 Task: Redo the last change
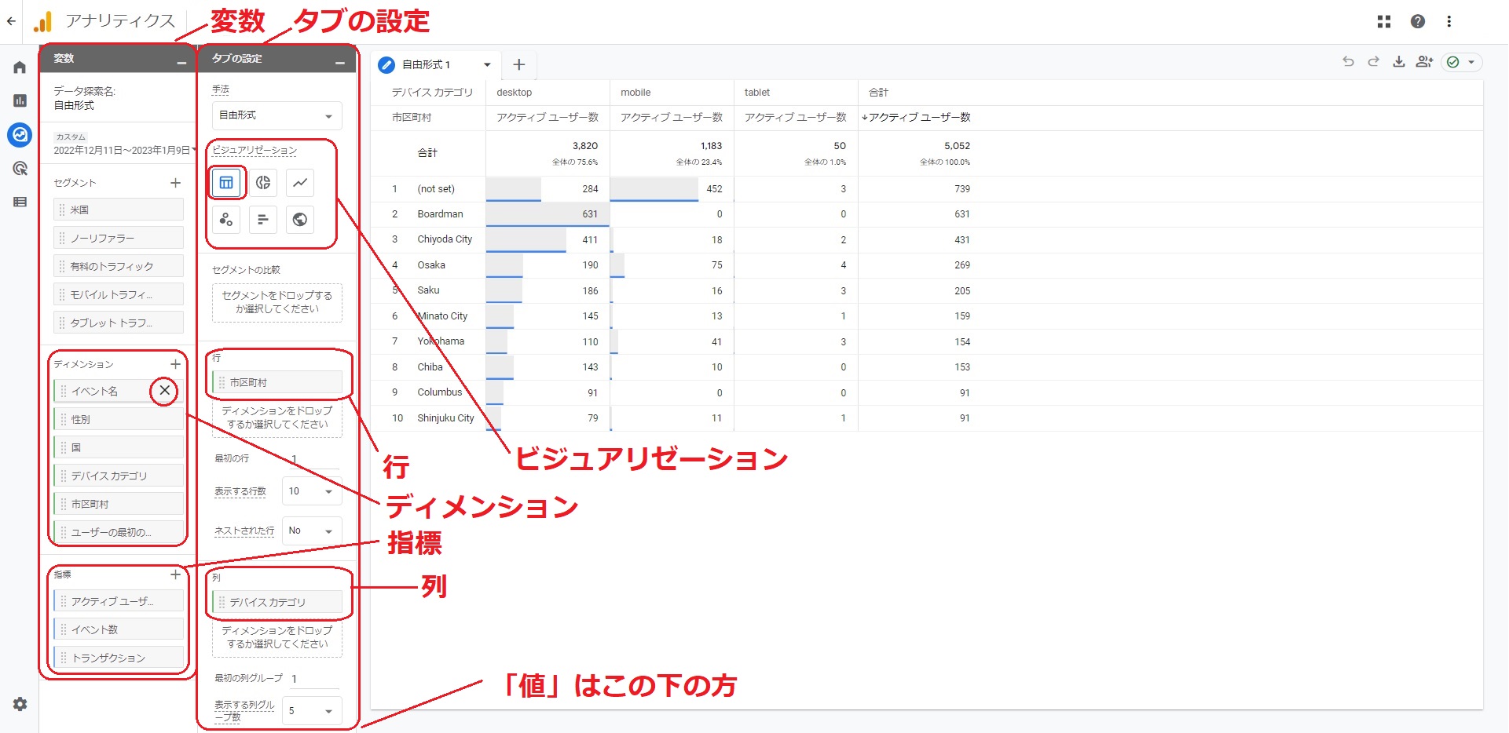[1373, 61]
